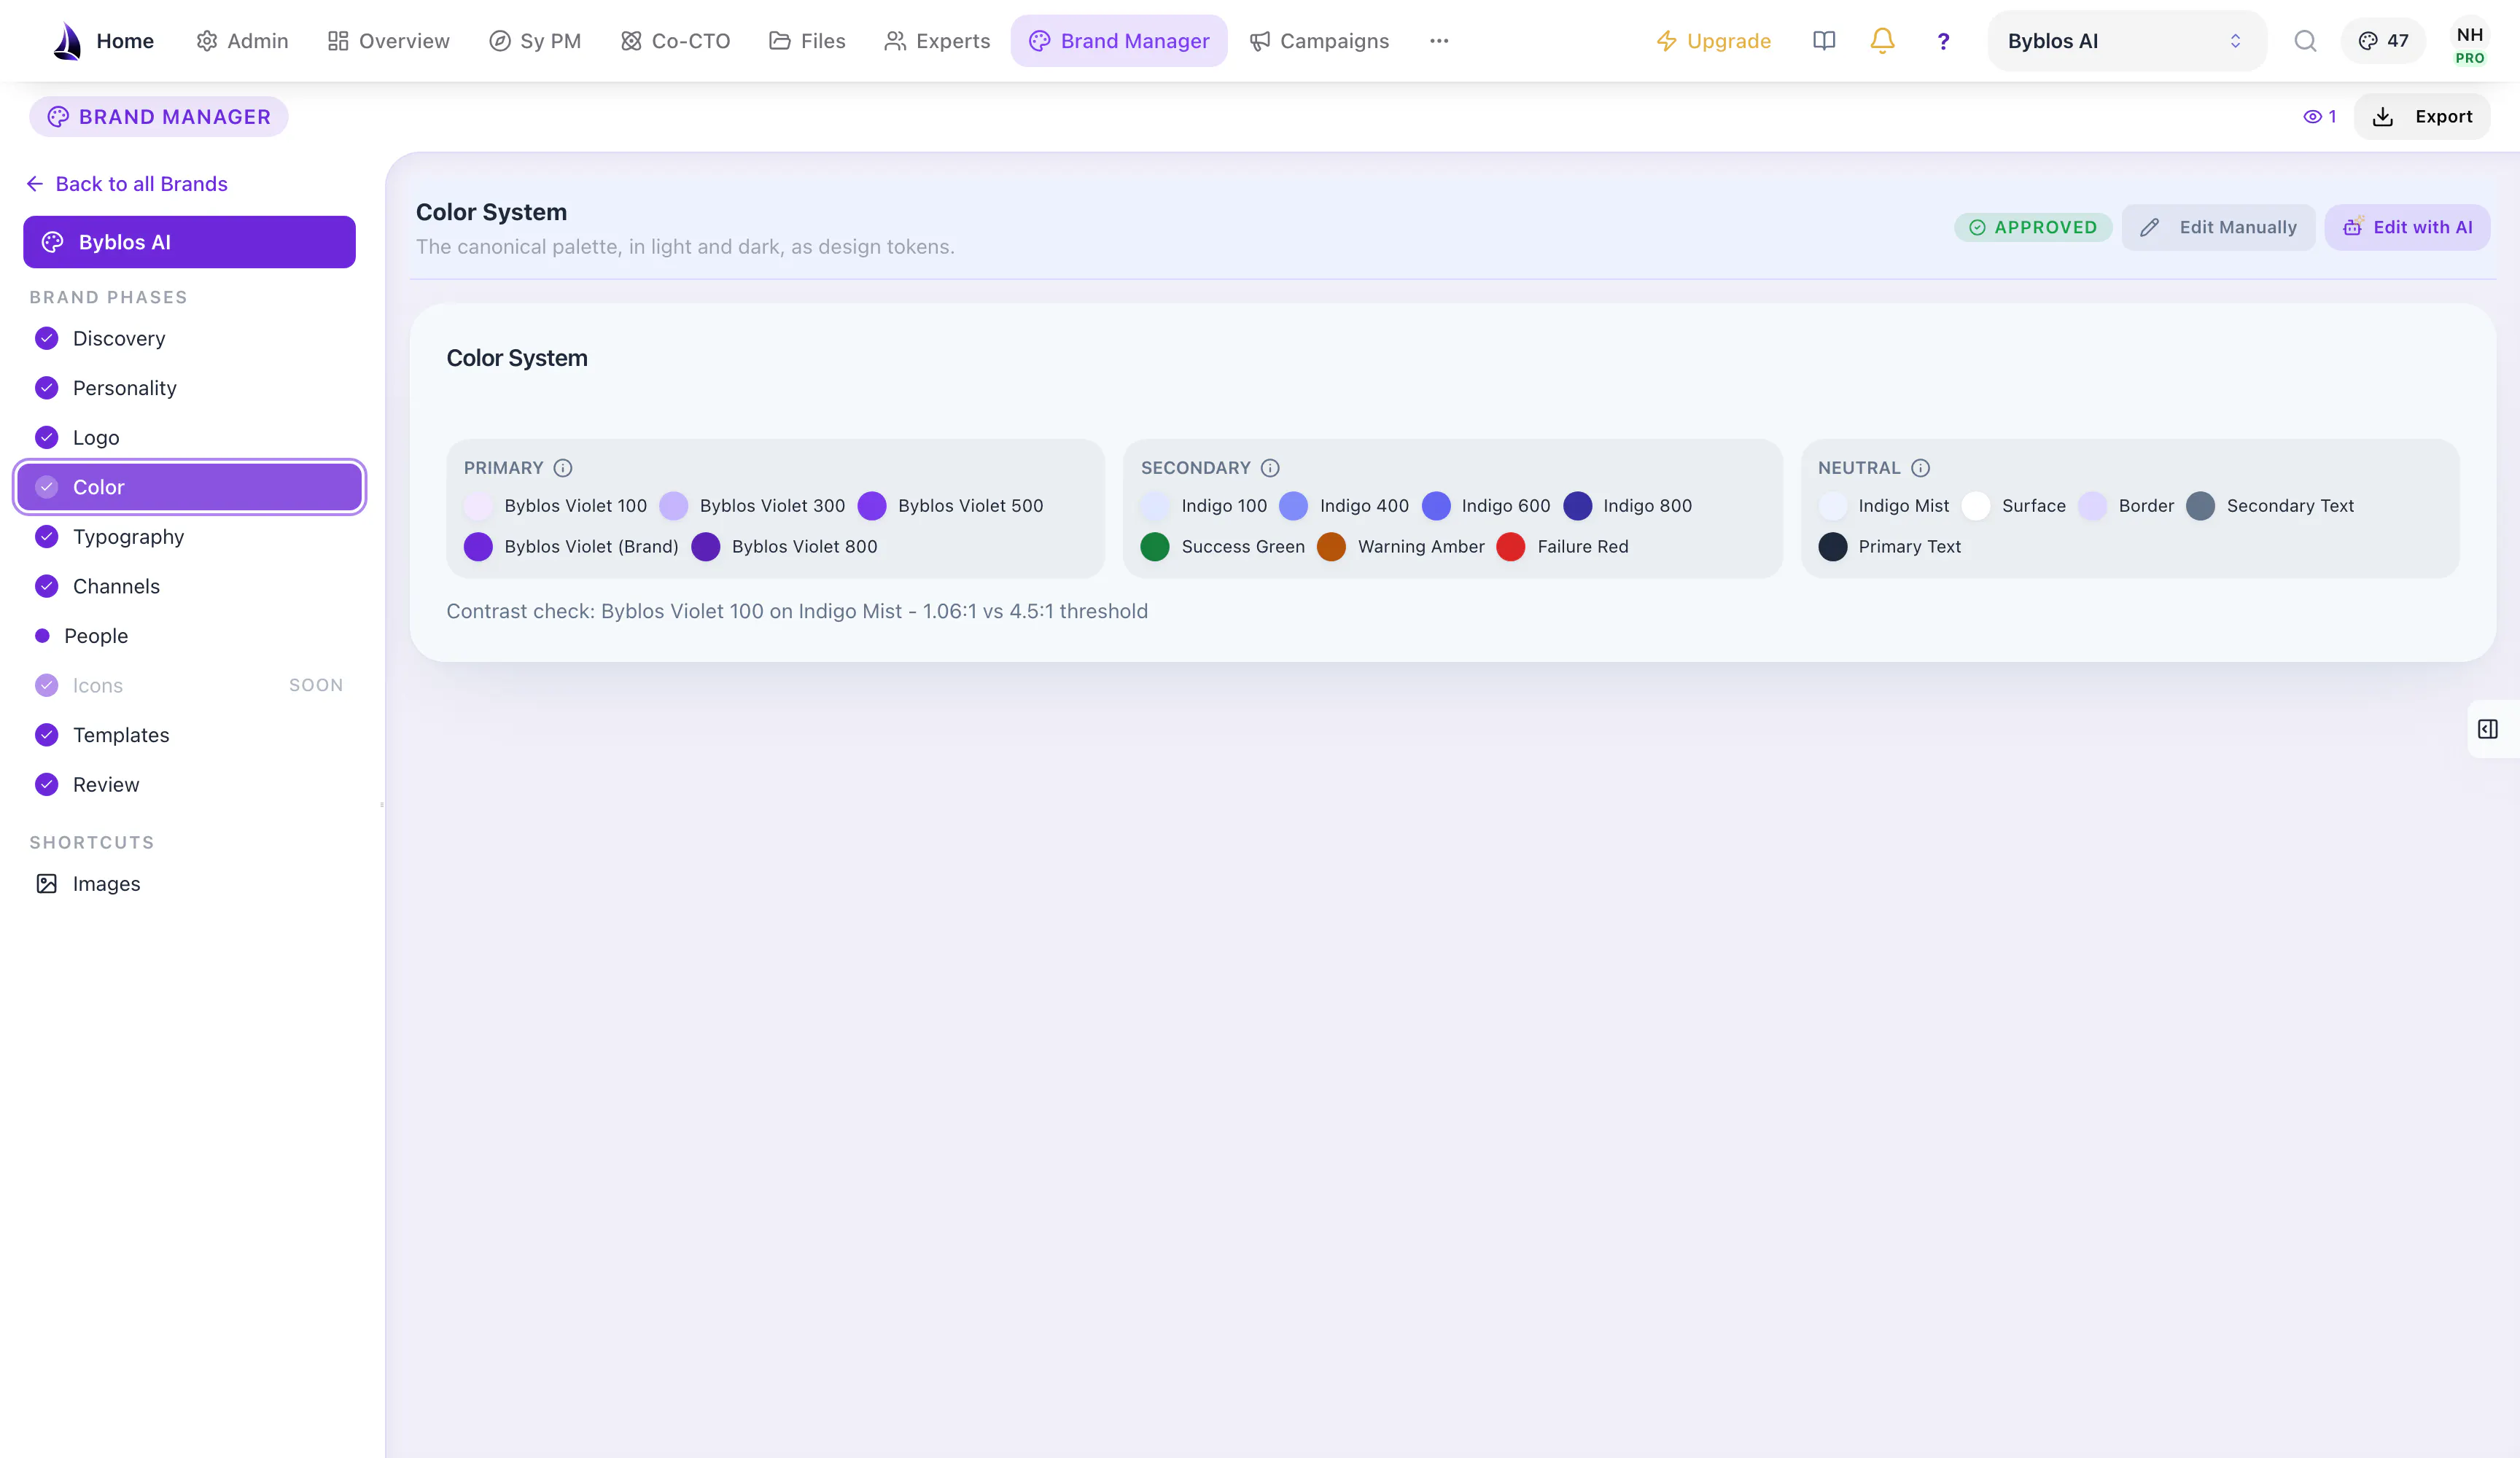Open the more options ellipsis menu
Screen dimensions: 2520x1458
click(1439, 41)
